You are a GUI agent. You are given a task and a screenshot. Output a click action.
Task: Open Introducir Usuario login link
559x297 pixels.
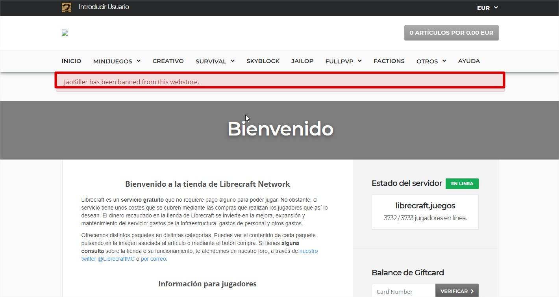[x=104, y=7]
